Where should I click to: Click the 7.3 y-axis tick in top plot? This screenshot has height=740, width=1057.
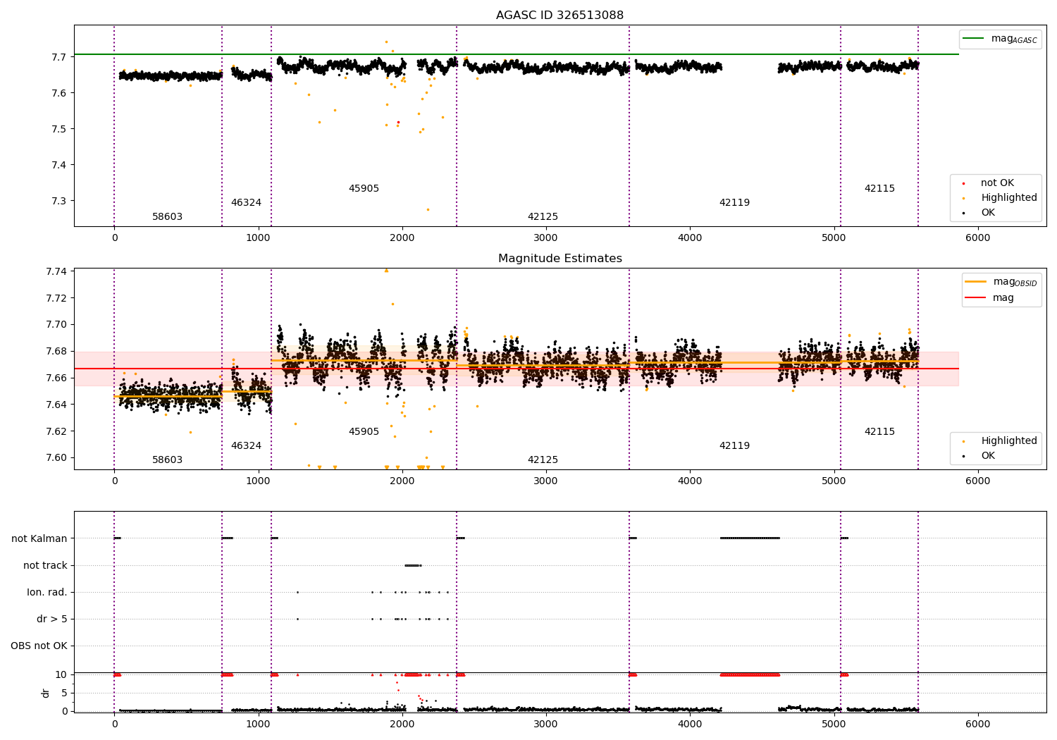(60, 201)
